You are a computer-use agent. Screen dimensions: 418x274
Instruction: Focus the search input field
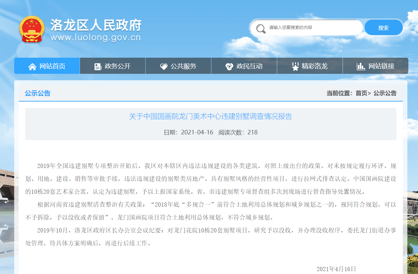click(x=306, y=28)
